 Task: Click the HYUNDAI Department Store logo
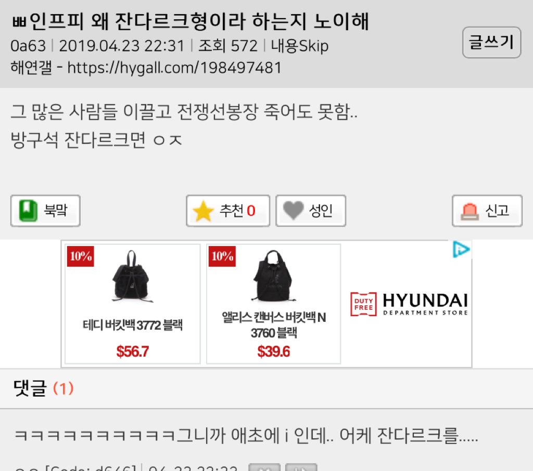(425, 304)
